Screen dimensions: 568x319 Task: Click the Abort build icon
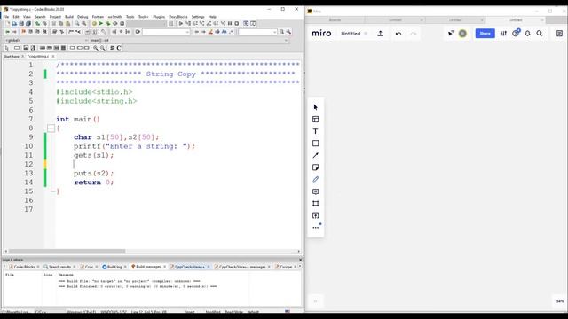(122, 24)
